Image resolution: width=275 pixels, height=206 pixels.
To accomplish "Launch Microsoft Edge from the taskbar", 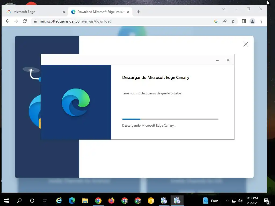I will (72, 201).
